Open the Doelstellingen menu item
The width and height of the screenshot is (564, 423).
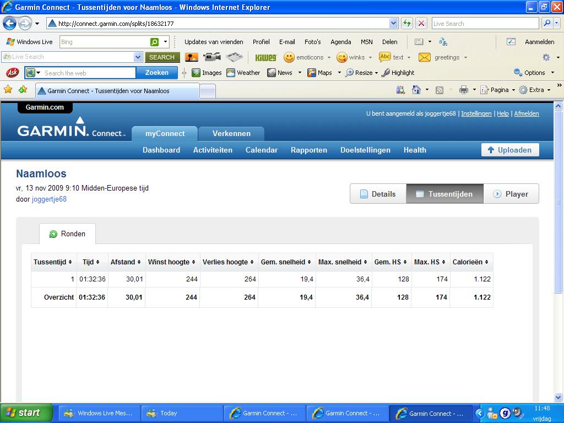click(366, 150)
